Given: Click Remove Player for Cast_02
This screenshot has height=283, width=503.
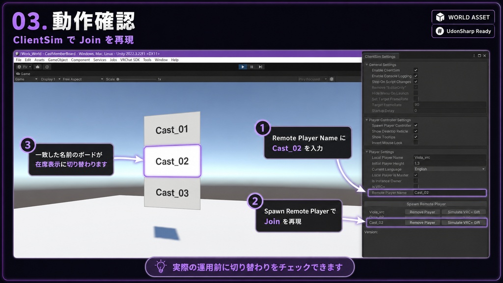Looking at the screenshot, I should [422, 223].
